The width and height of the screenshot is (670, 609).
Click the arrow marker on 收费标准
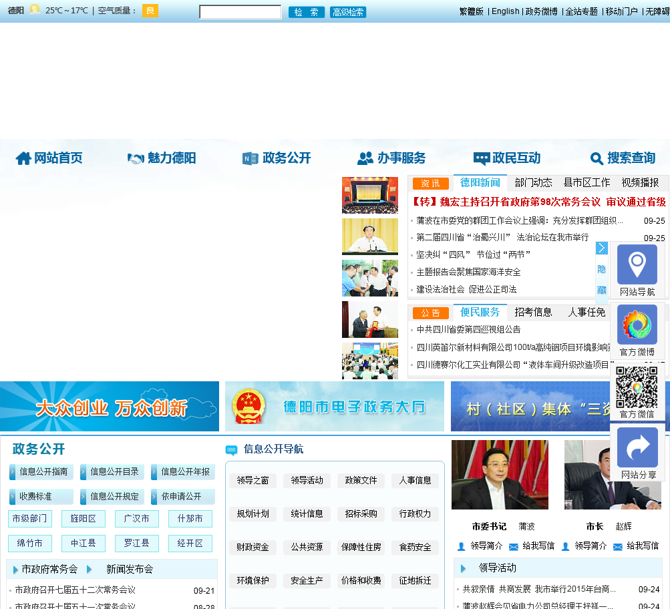pyautogui.click(x=13, y=497)
